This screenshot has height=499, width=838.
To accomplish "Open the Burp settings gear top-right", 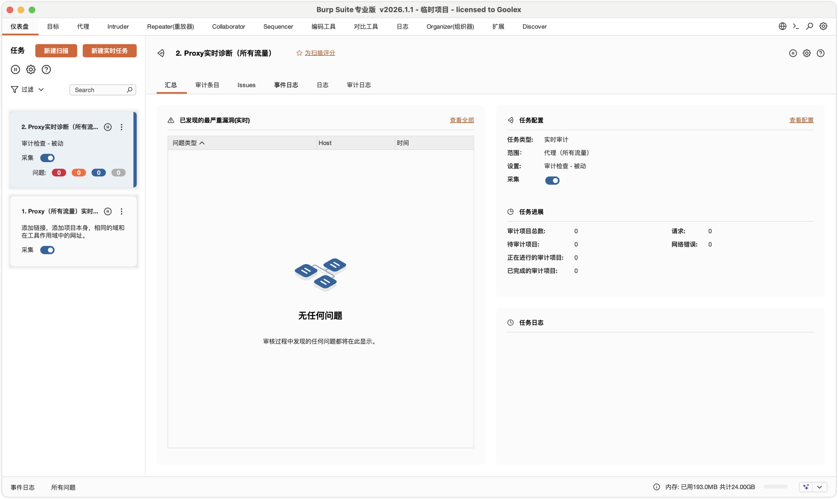I will 823,26.
